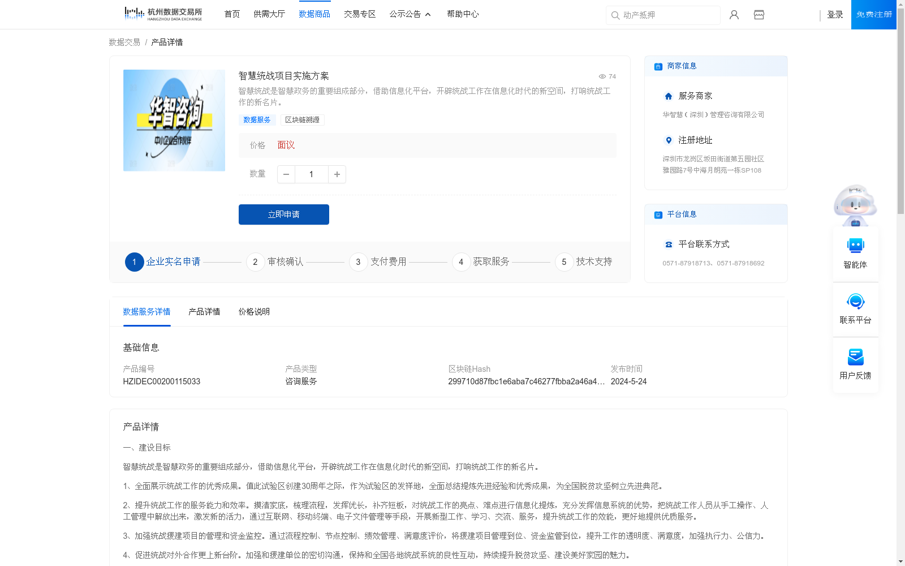Viewport: 905px width, 566px height.
Task: Click the 面议 price text
Action: (x=286, y=145)
